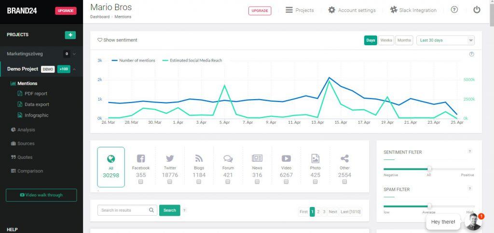This screenshot has height=233, width=494.
Task: Click the sidebar UPGRADE button
Action: (x=66, y=11)
